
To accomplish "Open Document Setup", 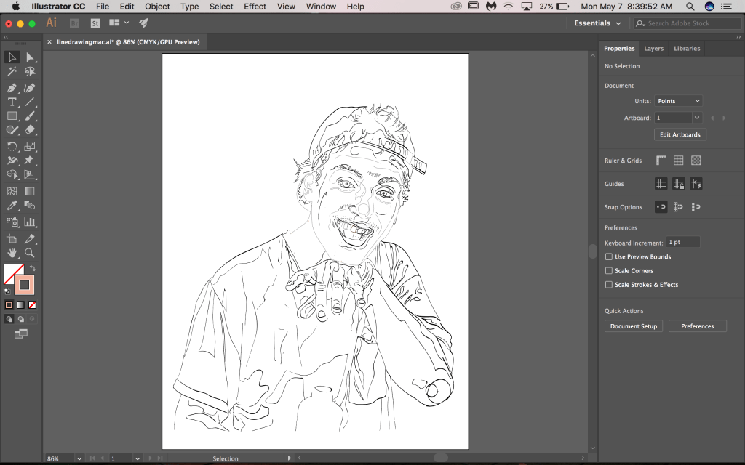I will pos(633,325).
